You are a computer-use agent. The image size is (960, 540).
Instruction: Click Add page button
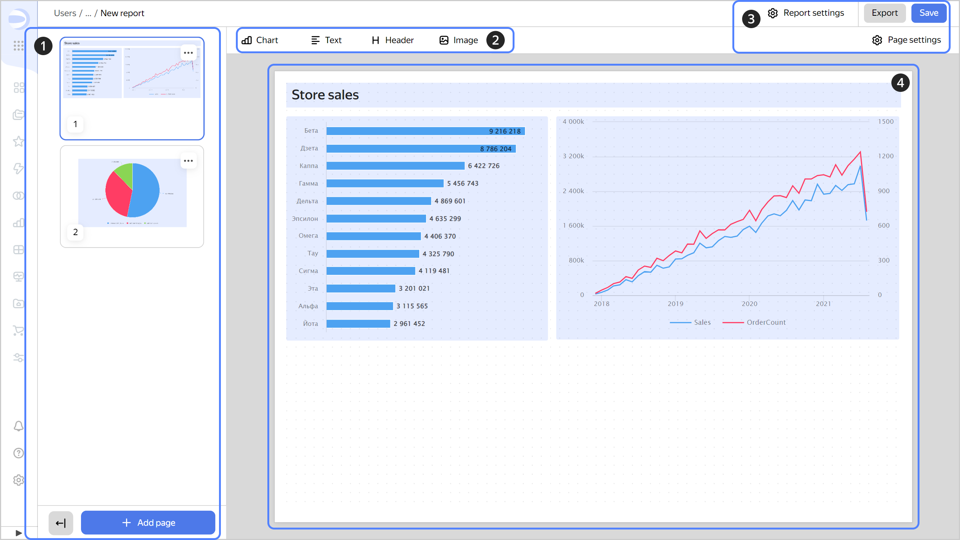click(x=148, y=522)
